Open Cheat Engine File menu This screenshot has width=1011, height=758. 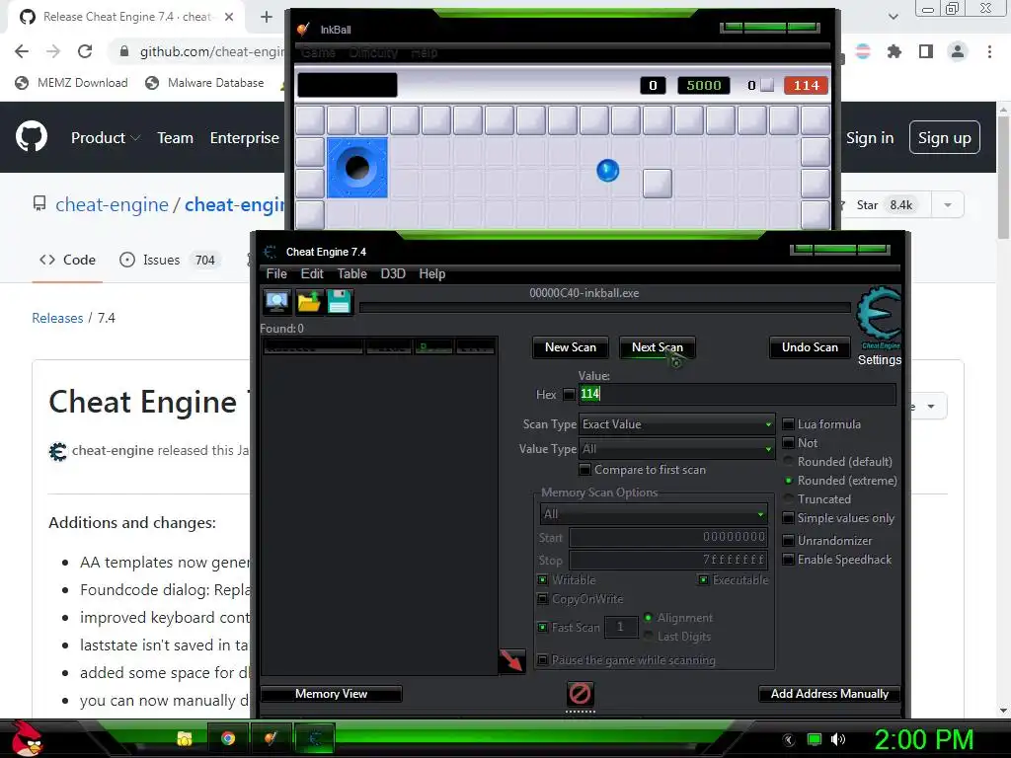point(276,273)
